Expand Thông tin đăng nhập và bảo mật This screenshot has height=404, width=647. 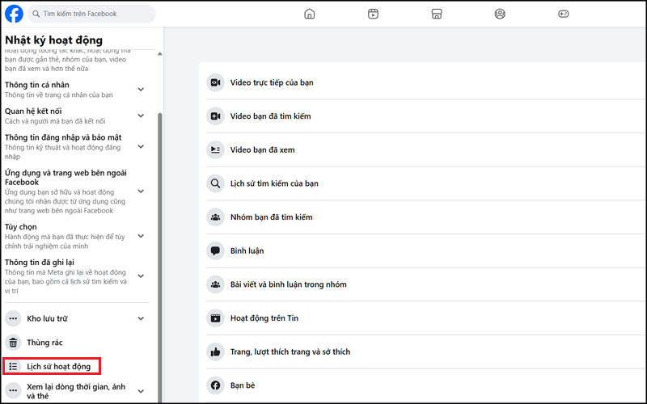pyautogui.click(x=141, y=146)
